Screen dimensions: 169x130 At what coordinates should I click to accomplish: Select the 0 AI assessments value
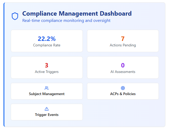tap(123, 65)
